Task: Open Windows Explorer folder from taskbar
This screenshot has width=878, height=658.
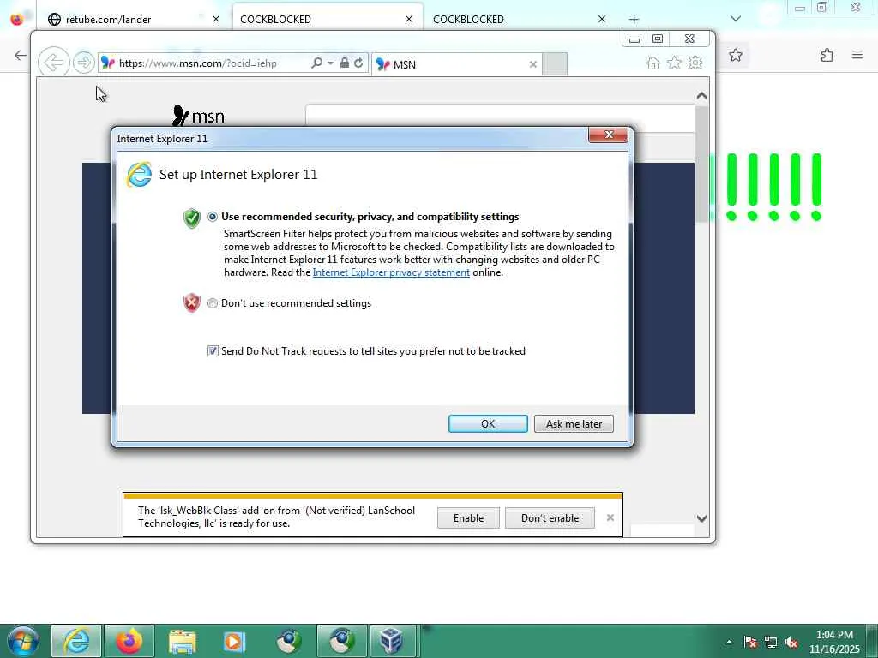Action: (x=182, y=641)
